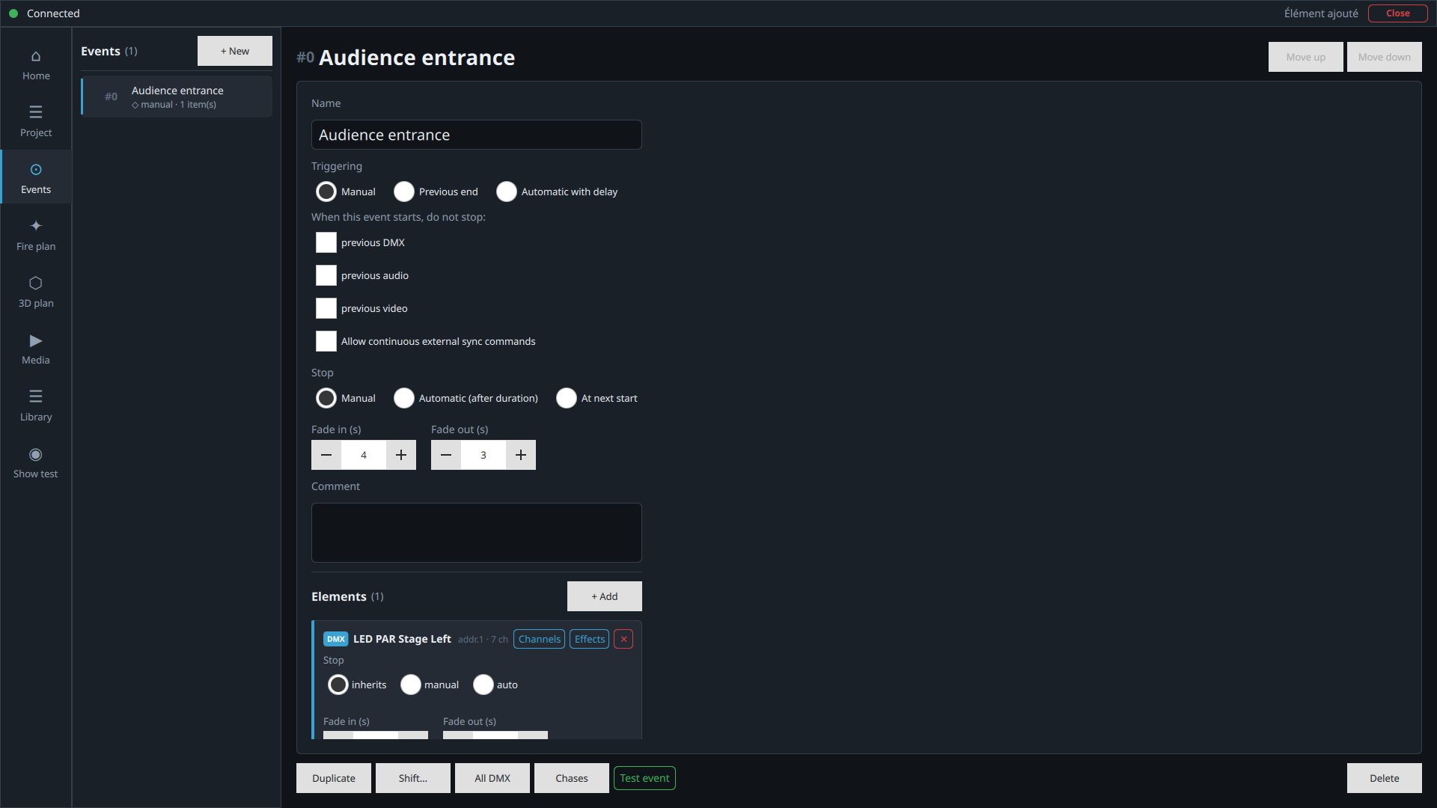Viewport: 1437px width, 808px height.
Task: Open the Show test section
Action: (x=36, y=463)
